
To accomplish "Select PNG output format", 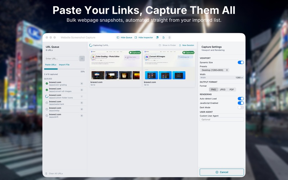I will 213,90.
